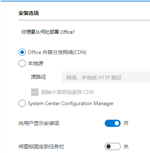Click the 源路径 path input field

(106, 77)
